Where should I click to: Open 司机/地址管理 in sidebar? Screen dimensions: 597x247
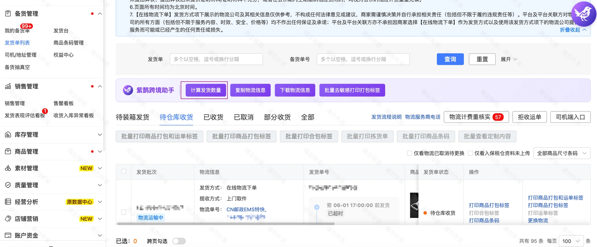(21, 55)
